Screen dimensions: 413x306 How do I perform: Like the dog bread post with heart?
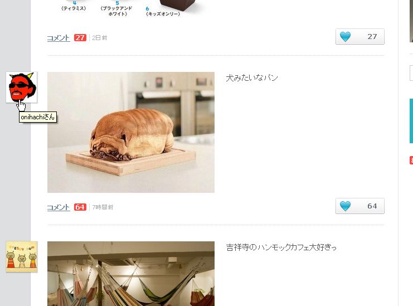pyautogui.click(x=360, y=206)
